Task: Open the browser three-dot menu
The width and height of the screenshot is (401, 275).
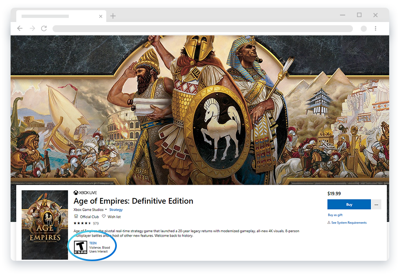Action: click(375, 28)
